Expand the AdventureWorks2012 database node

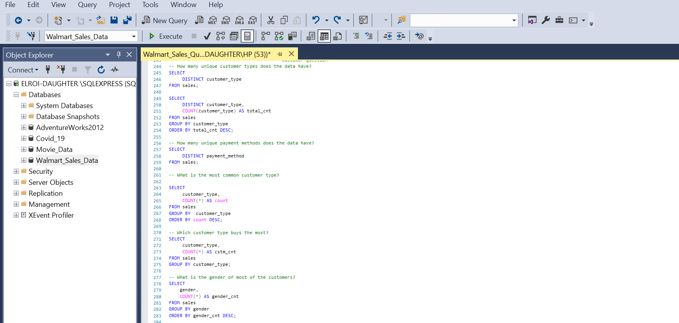click(x=24, y=128)
